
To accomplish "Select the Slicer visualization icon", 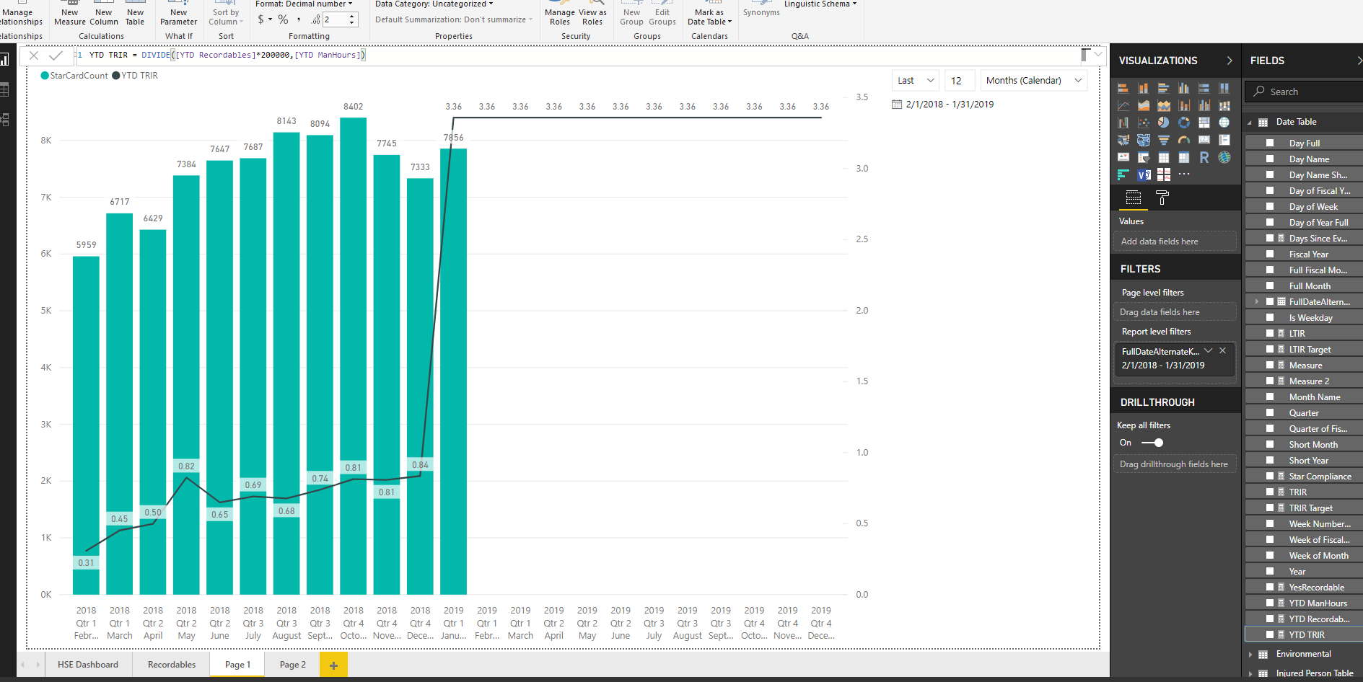I will [1144, 157].
